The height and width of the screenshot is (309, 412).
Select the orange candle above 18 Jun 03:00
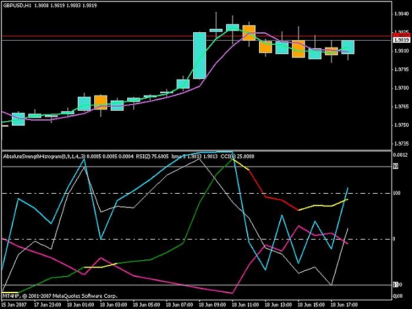[101, 102]
